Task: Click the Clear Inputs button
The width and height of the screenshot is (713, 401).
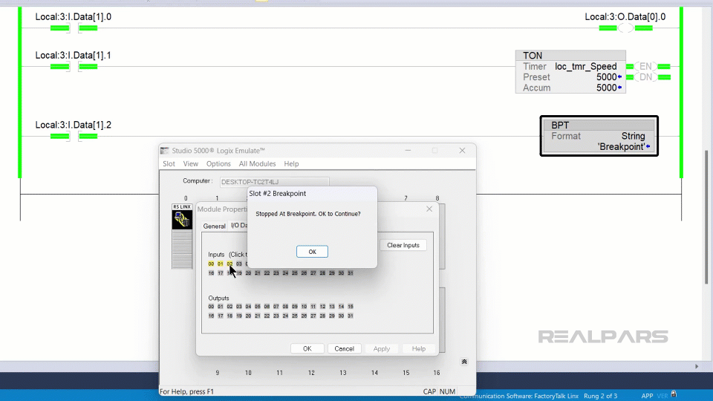Action: [403, 245]
